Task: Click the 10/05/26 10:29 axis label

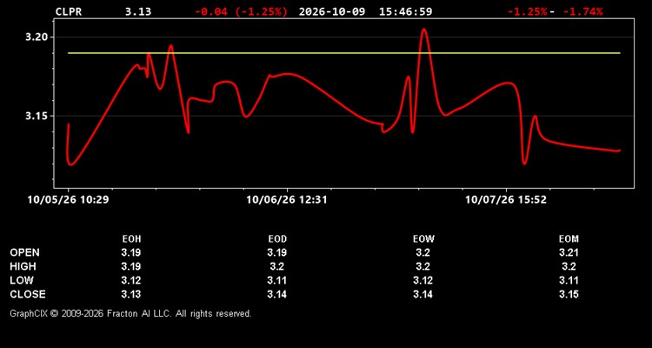Action: pos(68,200)
